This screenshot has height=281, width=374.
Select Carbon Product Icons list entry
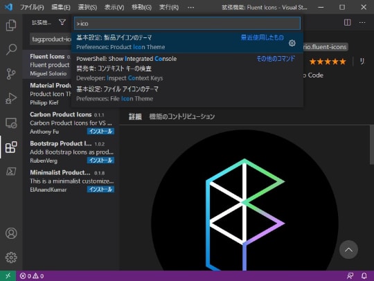71,123
